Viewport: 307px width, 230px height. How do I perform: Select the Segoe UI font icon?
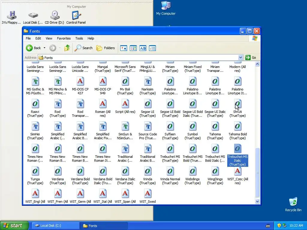[x=148, y=104]
